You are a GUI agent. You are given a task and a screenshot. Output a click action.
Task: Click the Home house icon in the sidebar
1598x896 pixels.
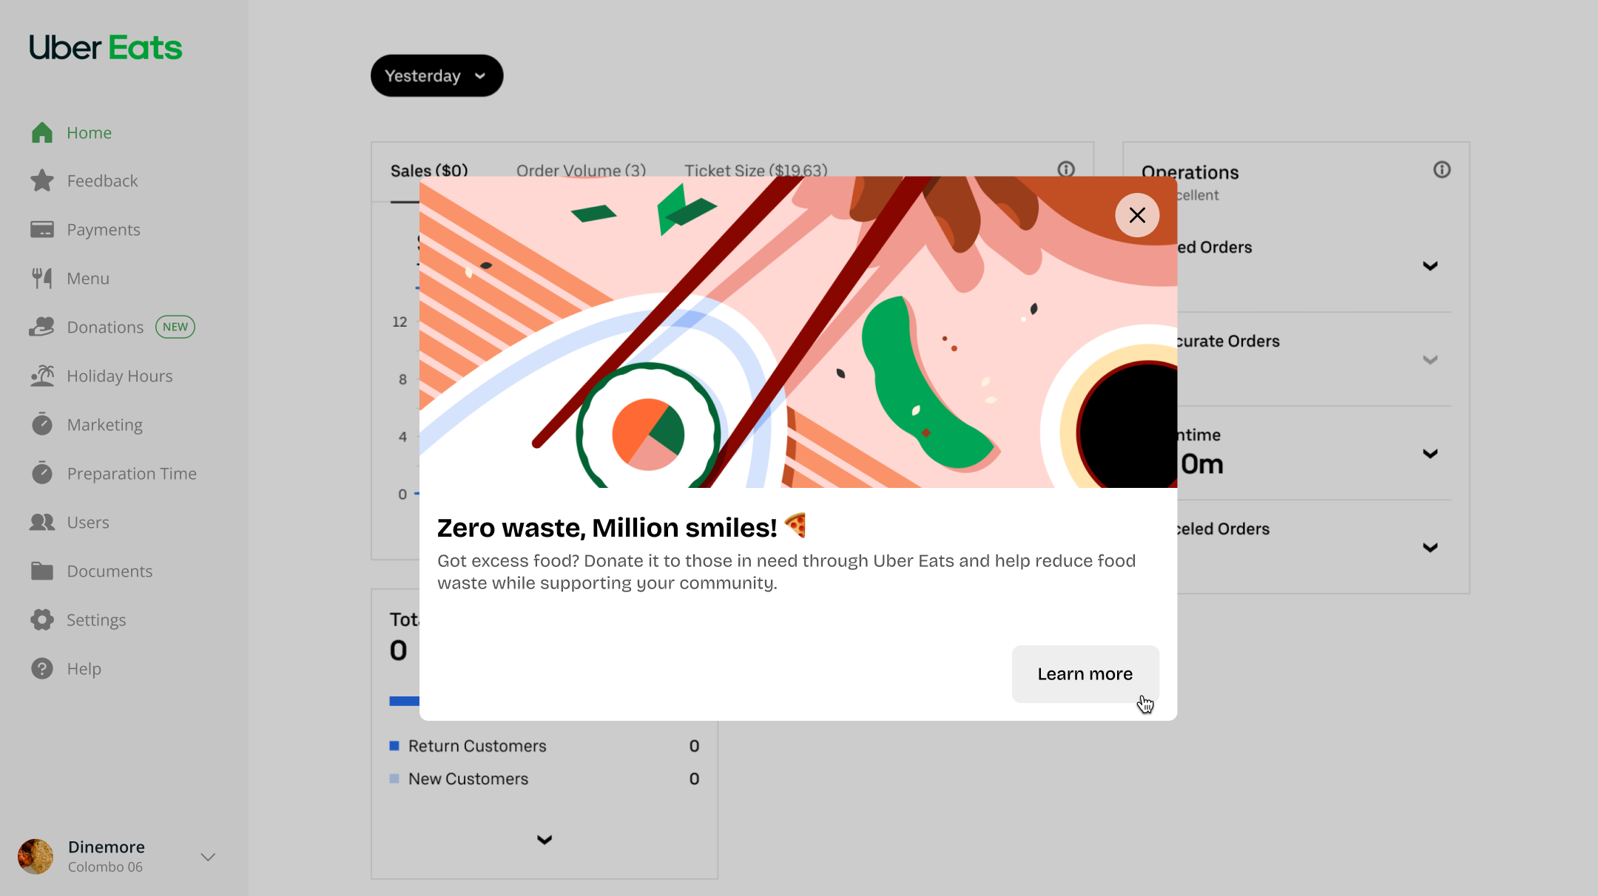[42, 132]
